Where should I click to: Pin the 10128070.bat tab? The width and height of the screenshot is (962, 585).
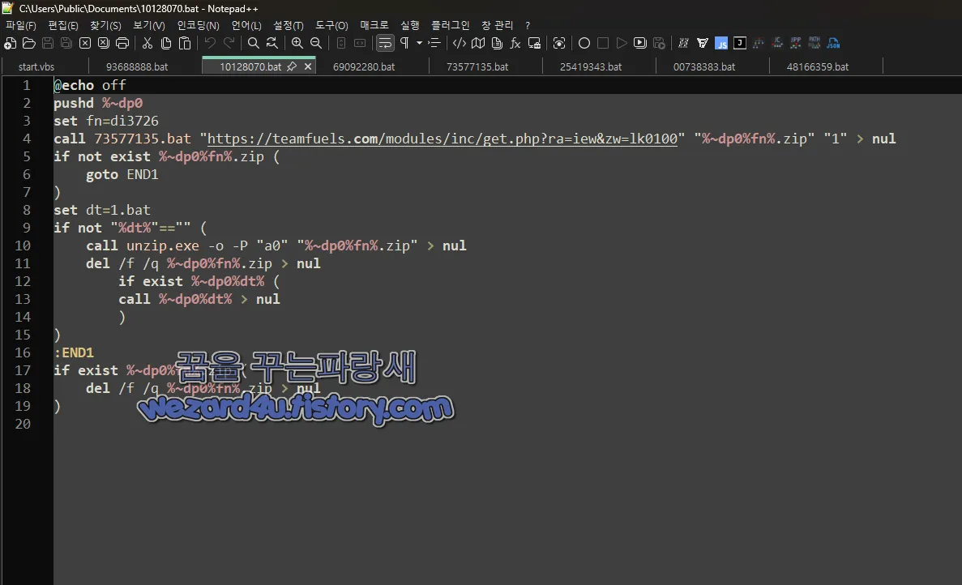tap(292, 66)
